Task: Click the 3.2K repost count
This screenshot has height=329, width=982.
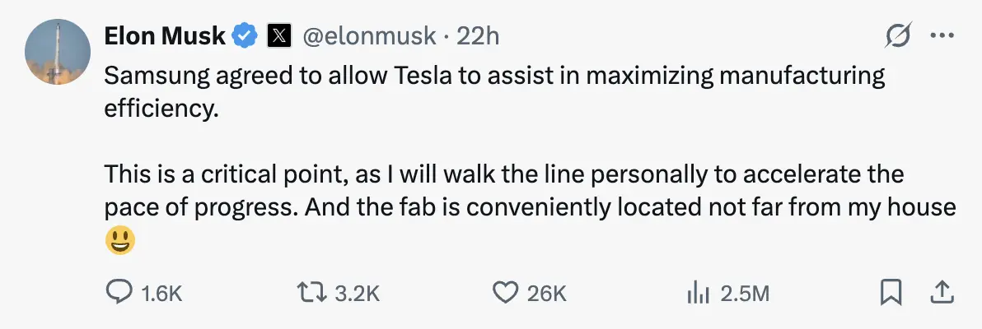Action: [358, 294]
